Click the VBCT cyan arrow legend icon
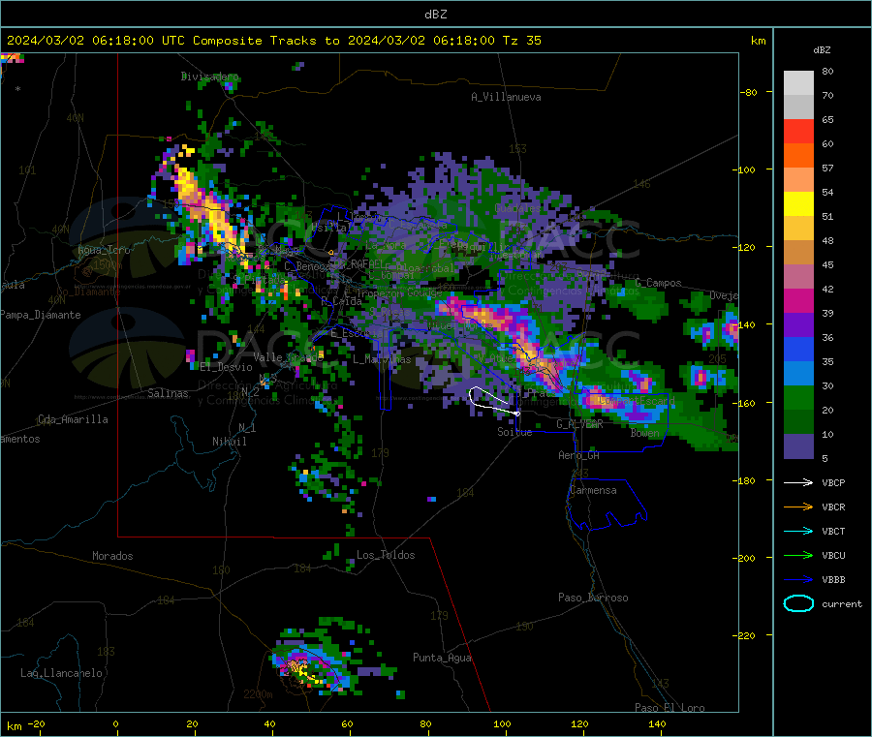The image size is (872, 737). pos(798,531)
